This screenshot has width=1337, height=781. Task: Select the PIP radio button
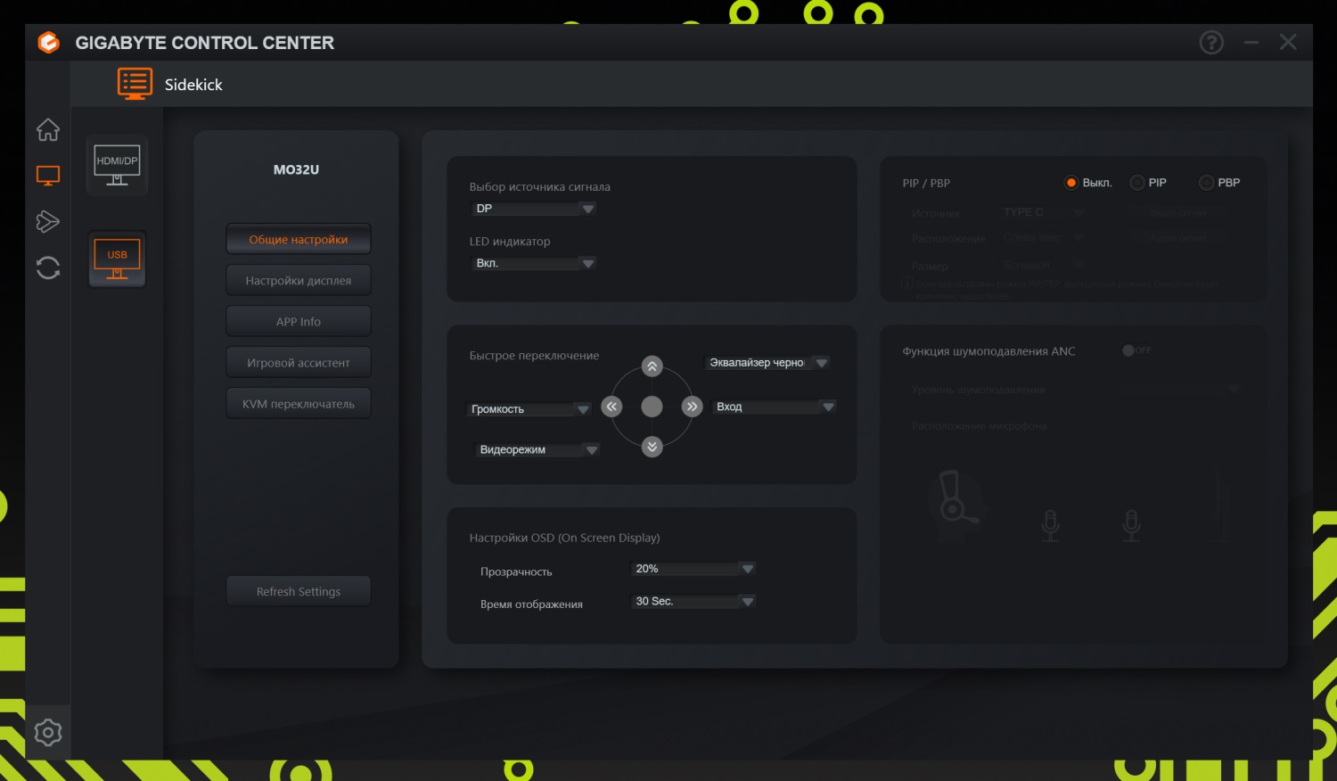(1137, 183)
